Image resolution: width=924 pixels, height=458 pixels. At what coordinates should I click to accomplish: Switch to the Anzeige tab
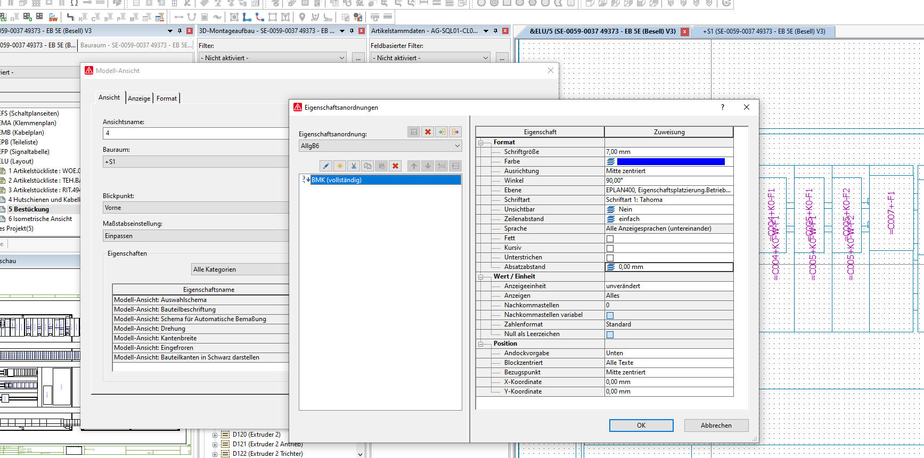pyautogui.click(x=139, y=99)
